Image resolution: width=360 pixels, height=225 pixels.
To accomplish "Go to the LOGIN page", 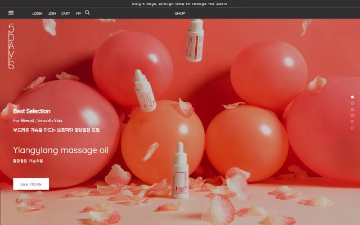I will 37,13.
